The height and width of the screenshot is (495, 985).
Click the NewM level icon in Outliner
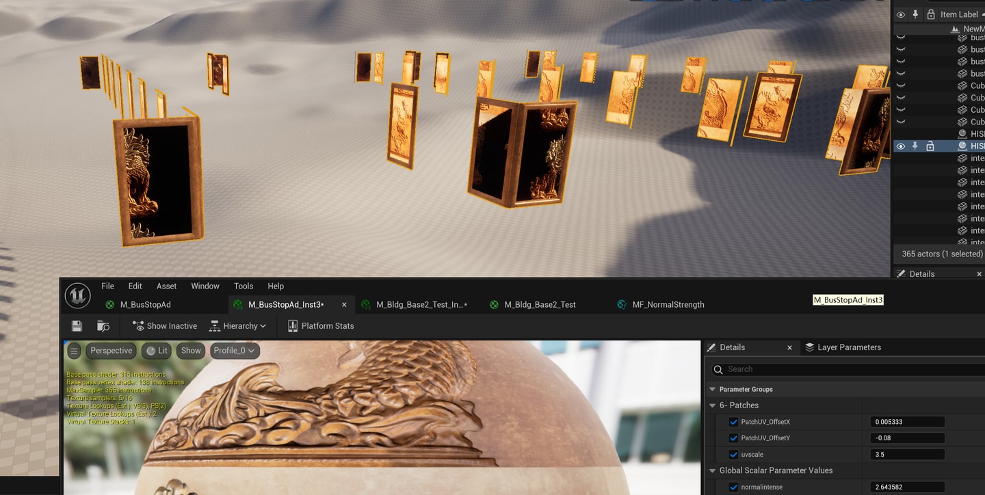[956, 29]
